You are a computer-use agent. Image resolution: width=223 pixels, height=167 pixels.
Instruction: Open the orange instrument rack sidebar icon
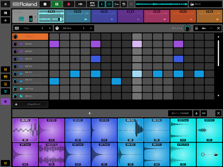click(x=5, y=77)
